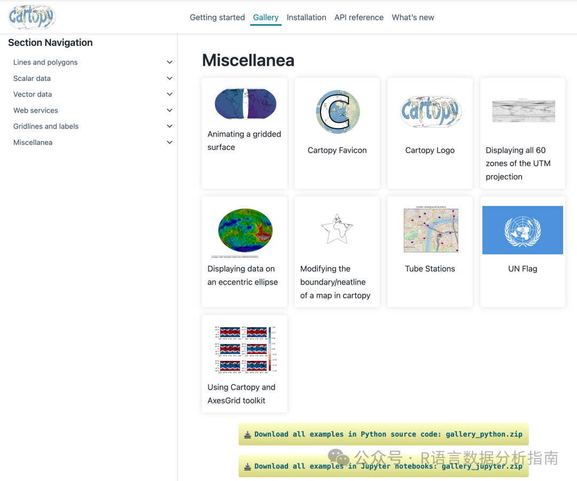Expand the Web services chevron
Image resolution: width=577 pixels, height=481 pixels.
(x=170, y=111)
